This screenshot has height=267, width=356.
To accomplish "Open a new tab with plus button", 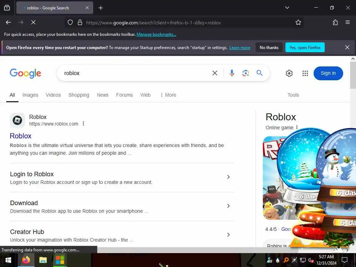I will coord(100,8).
